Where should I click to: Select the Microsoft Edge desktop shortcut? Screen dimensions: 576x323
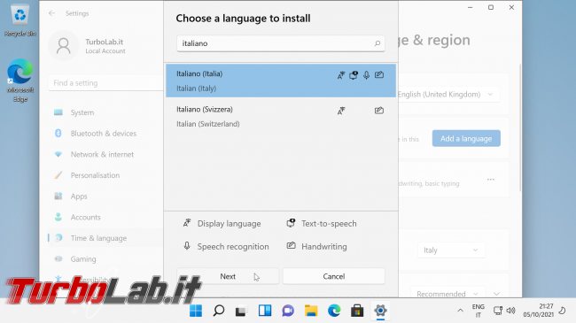pyautogui.click(x=20, y=80)
